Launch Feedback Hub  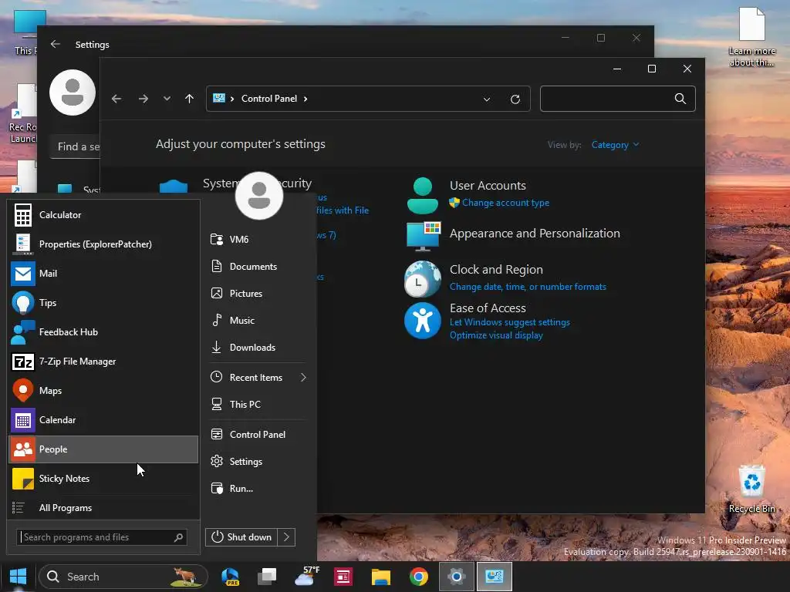[x=103, y=332]
